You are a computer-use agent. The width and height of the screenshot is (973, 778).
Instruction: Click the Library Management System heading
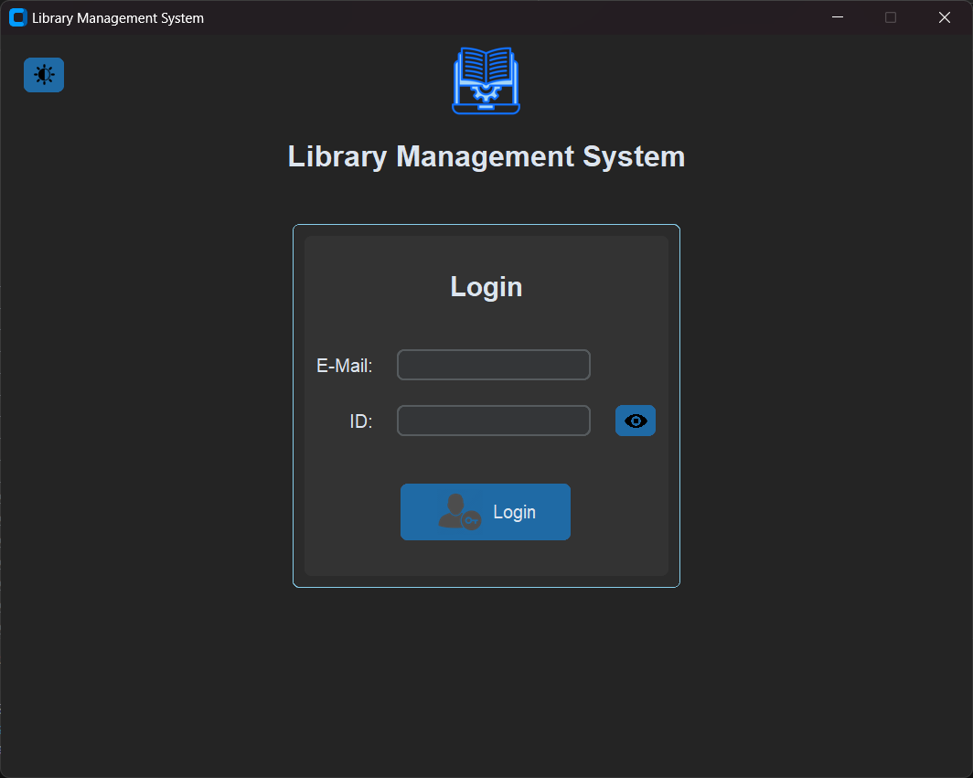pyautogui.click(x=486, y=156)
